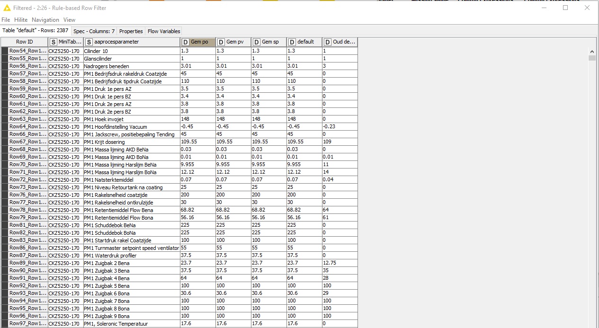The image size is (599, 328).
Task: Open the Properties tab
Action: (131, 31)
